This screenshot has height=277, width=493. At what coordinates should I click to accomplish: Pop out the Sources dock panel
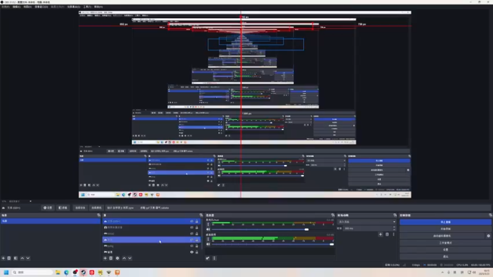tap(202, 215)
